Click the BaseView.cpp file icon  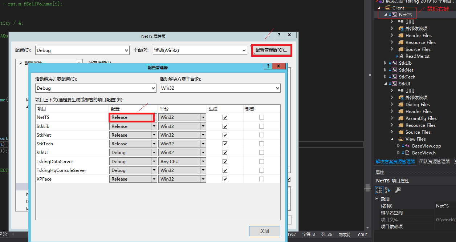point(407,146)
